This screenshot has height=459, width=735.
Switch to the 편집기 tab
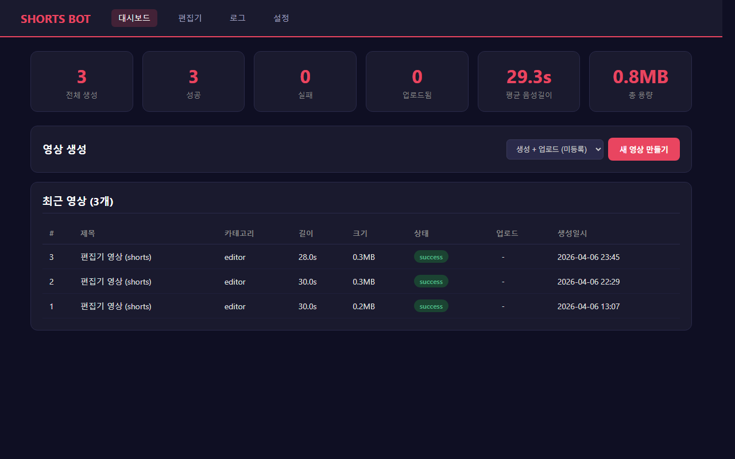(x=190, y=18)
